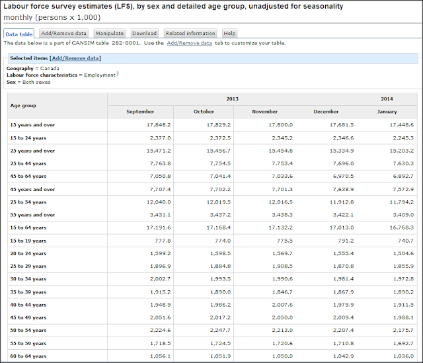Select the October column header
This screenshot has height=363, width=423.
pyautogui.click(x=204, y=112)
